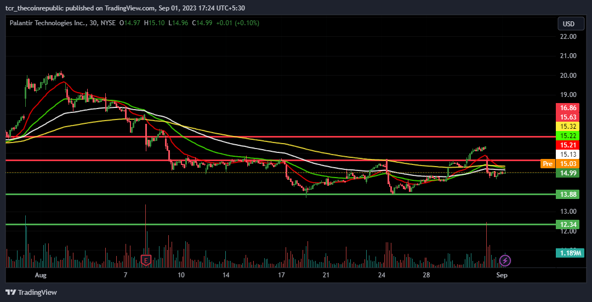
Task: Select the 15.22 green price label
Action: [567, 135]
